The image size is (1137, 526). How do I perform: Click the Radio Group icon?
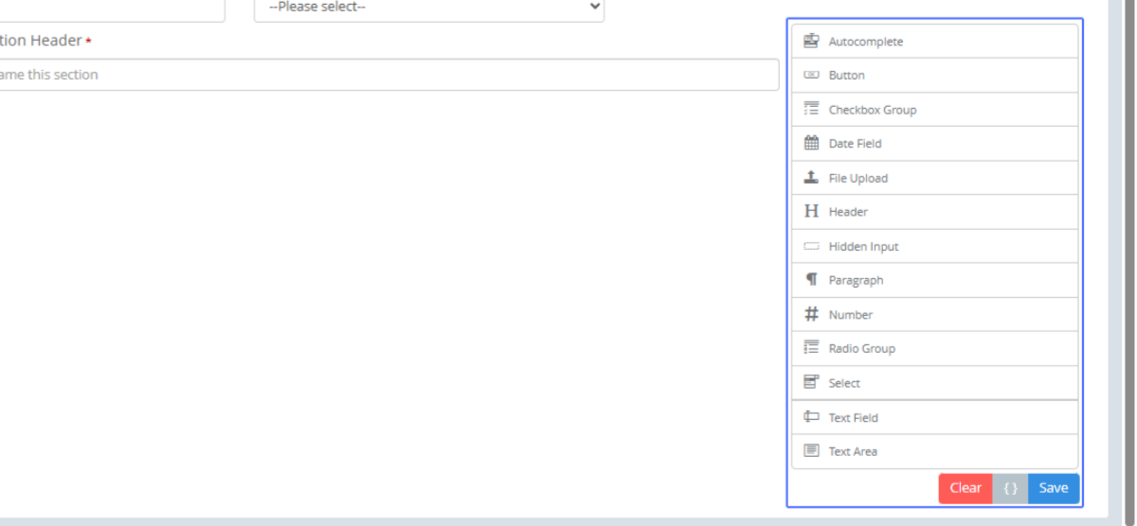811,348
